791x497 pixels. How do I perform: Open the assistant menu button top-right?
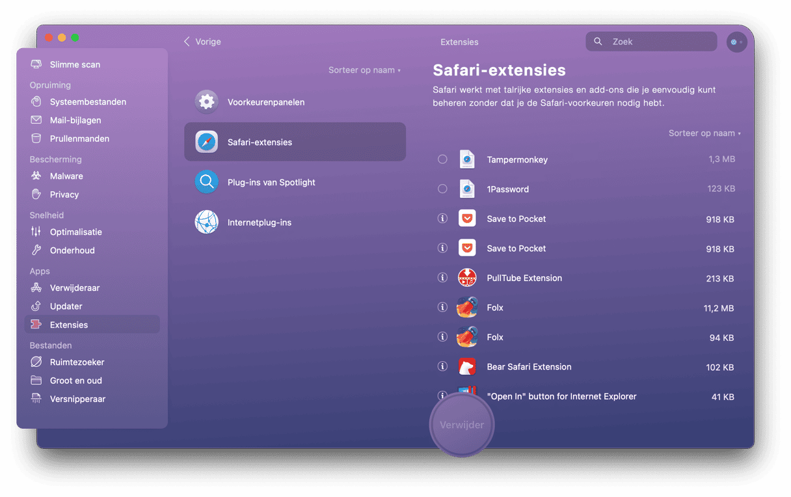736,42
